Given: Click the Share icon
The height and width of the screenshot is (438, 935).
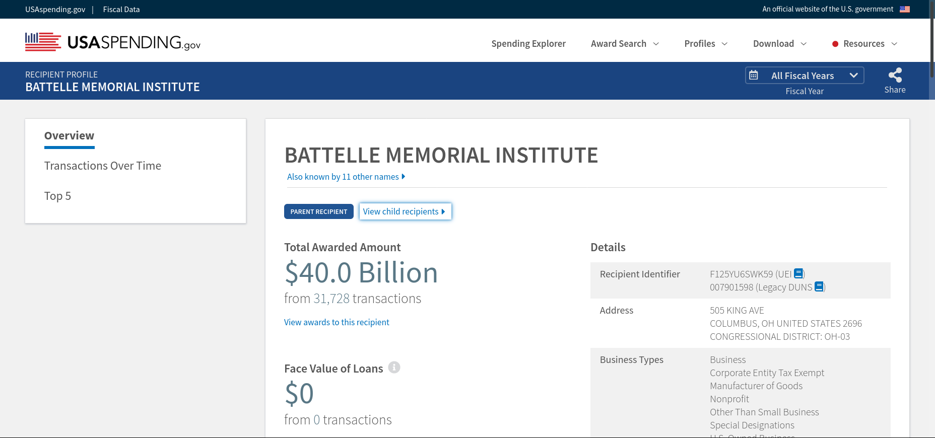Looking at the screenshot, I should pyautogui.click(x=895, y=76).
